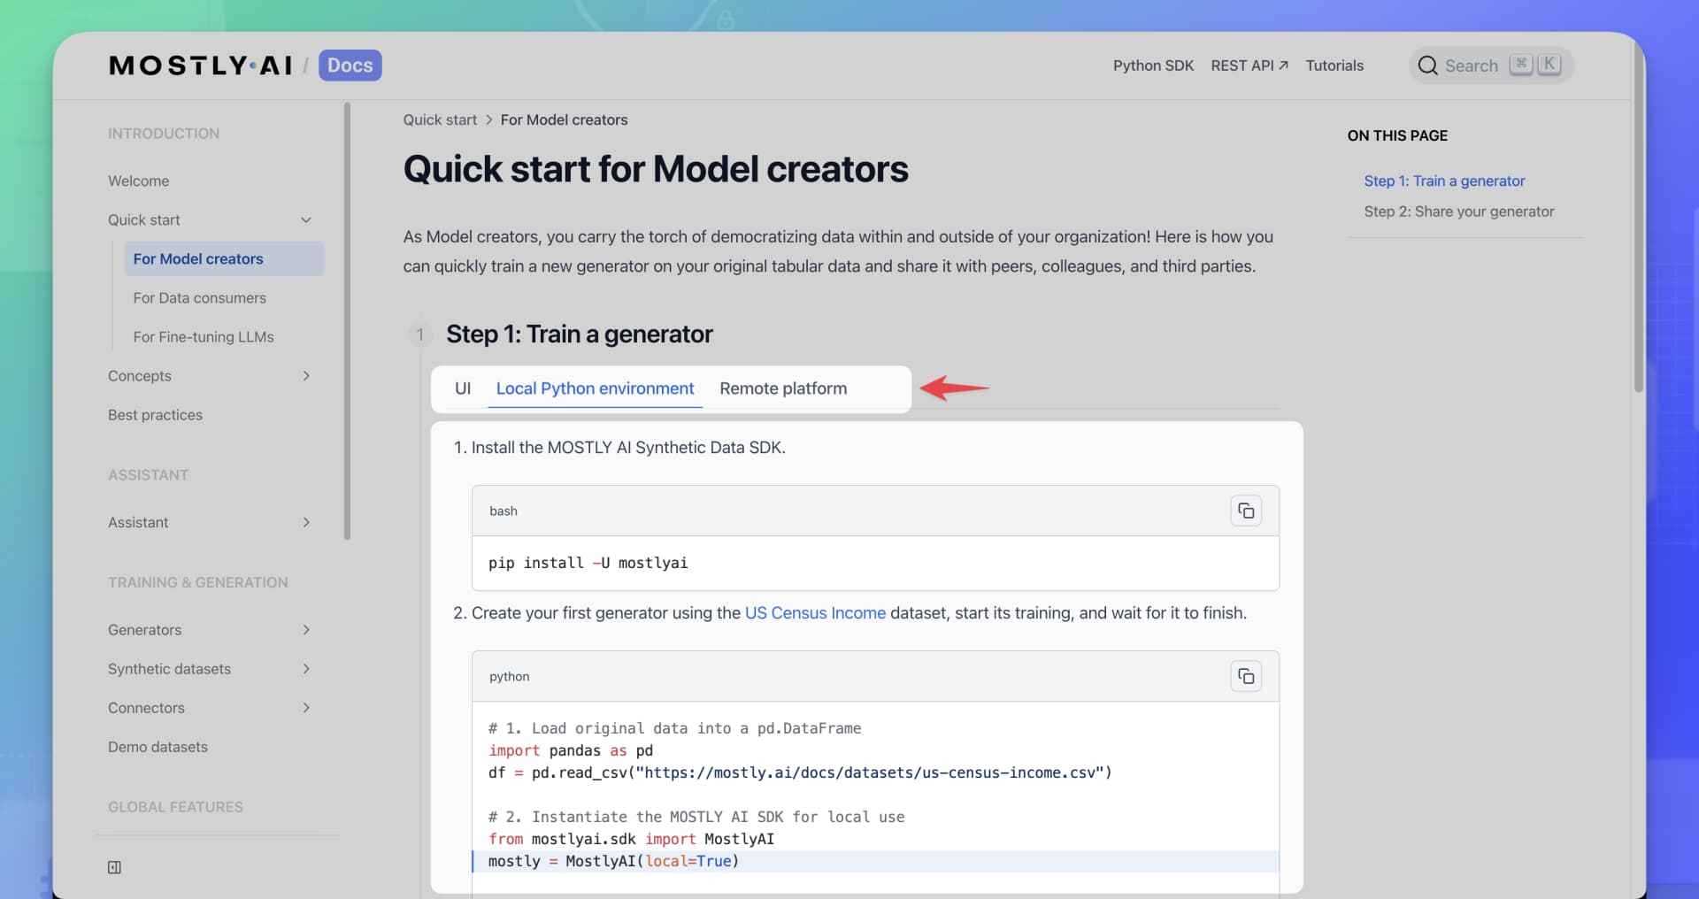
Task: Open the Python SDK page
Action: click(x=1153, y=65)
